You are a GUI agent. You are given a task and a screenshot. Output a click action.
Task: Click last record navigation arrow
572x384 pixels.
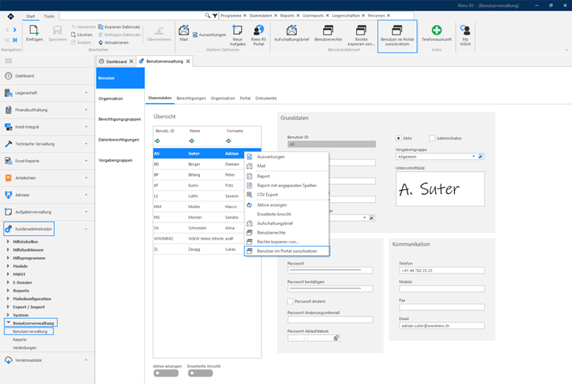pyautogui.click(x=15, y=40)
